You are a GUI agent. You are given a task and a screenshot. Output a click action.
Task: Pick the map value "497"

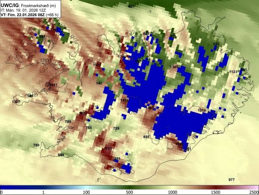coord(138,61)
